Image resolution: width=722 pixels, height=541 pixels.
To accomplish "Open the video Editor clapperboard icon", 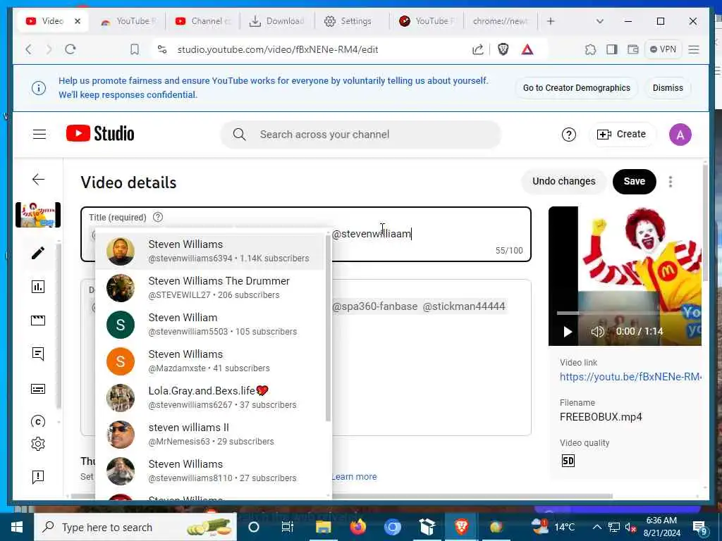I will (38, 321).
